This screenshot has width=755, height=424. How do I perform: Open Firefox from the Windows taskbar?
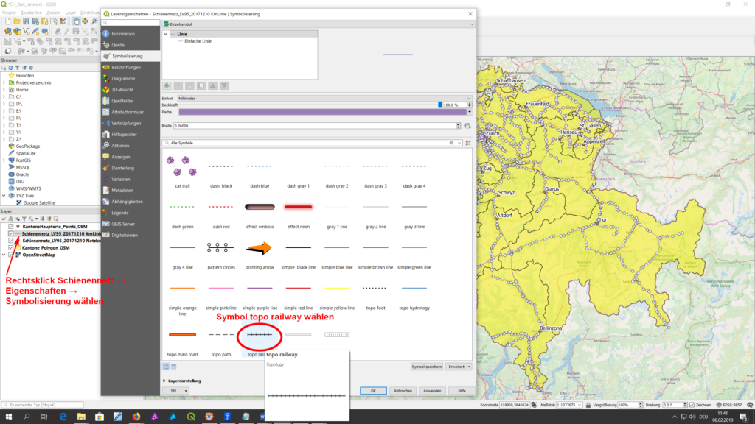click(x=136, y=417)
